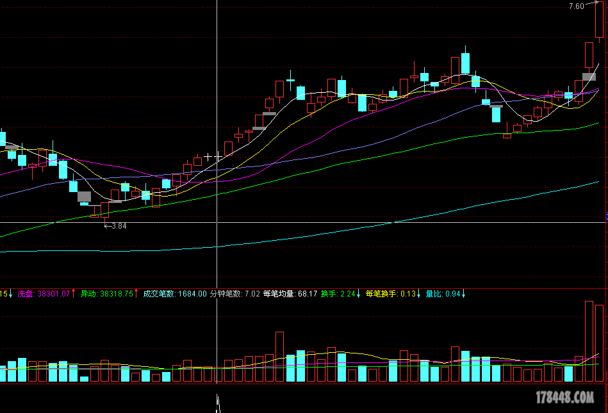This screenshot has width=608, height=413.
Task: Click the red up arrow after 洗盘 value
Action: coord(73,294)
